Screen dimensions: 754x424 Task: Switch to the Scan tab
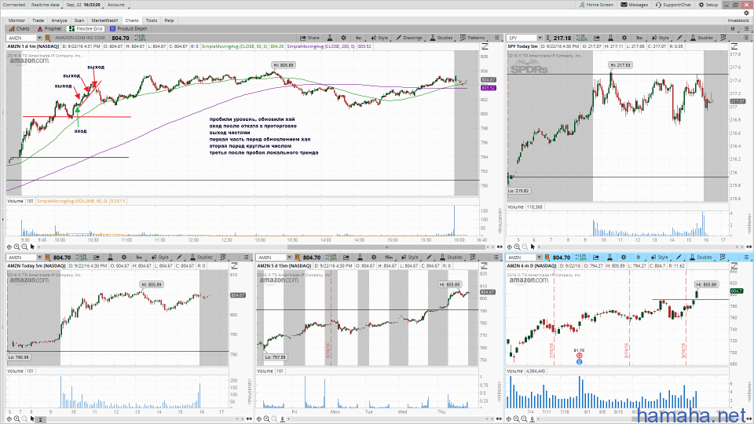79,20
